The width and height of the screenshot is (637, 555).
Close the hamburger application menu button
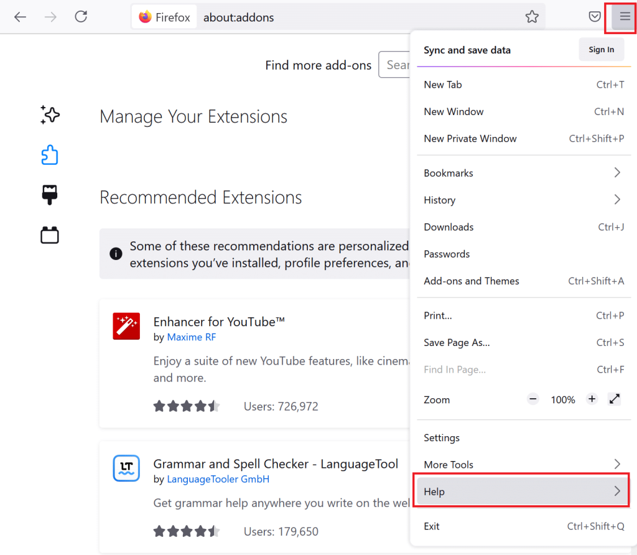pos(624,17)
